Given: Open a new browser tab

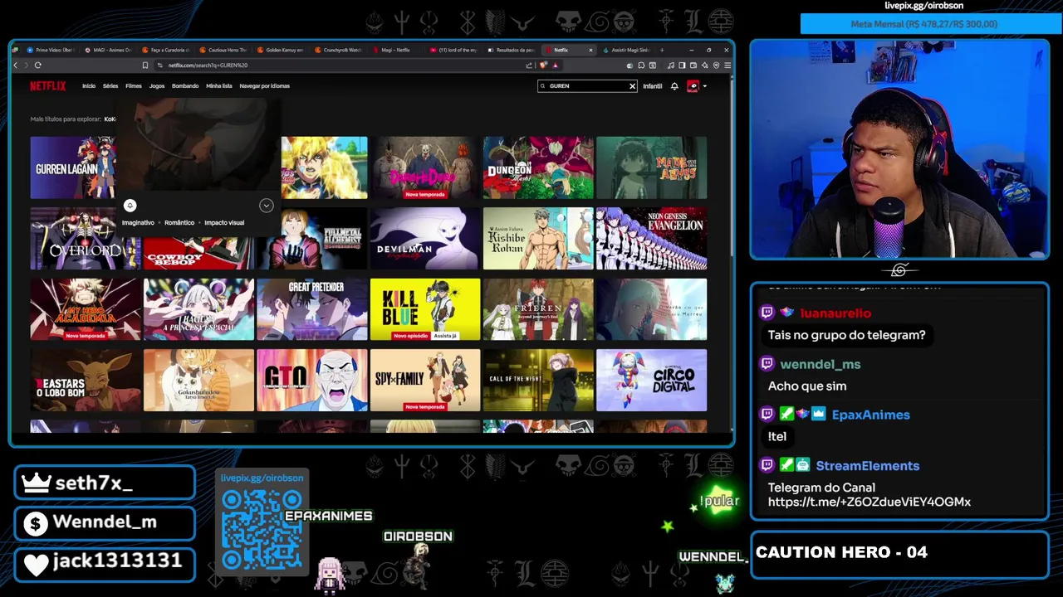Looking at the screenshot, I should (x=662, y=51).
